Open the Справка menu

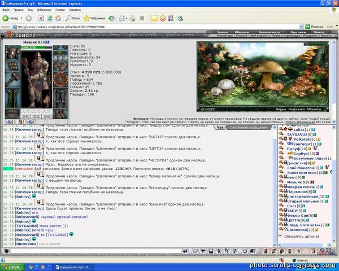click(75, 10)
